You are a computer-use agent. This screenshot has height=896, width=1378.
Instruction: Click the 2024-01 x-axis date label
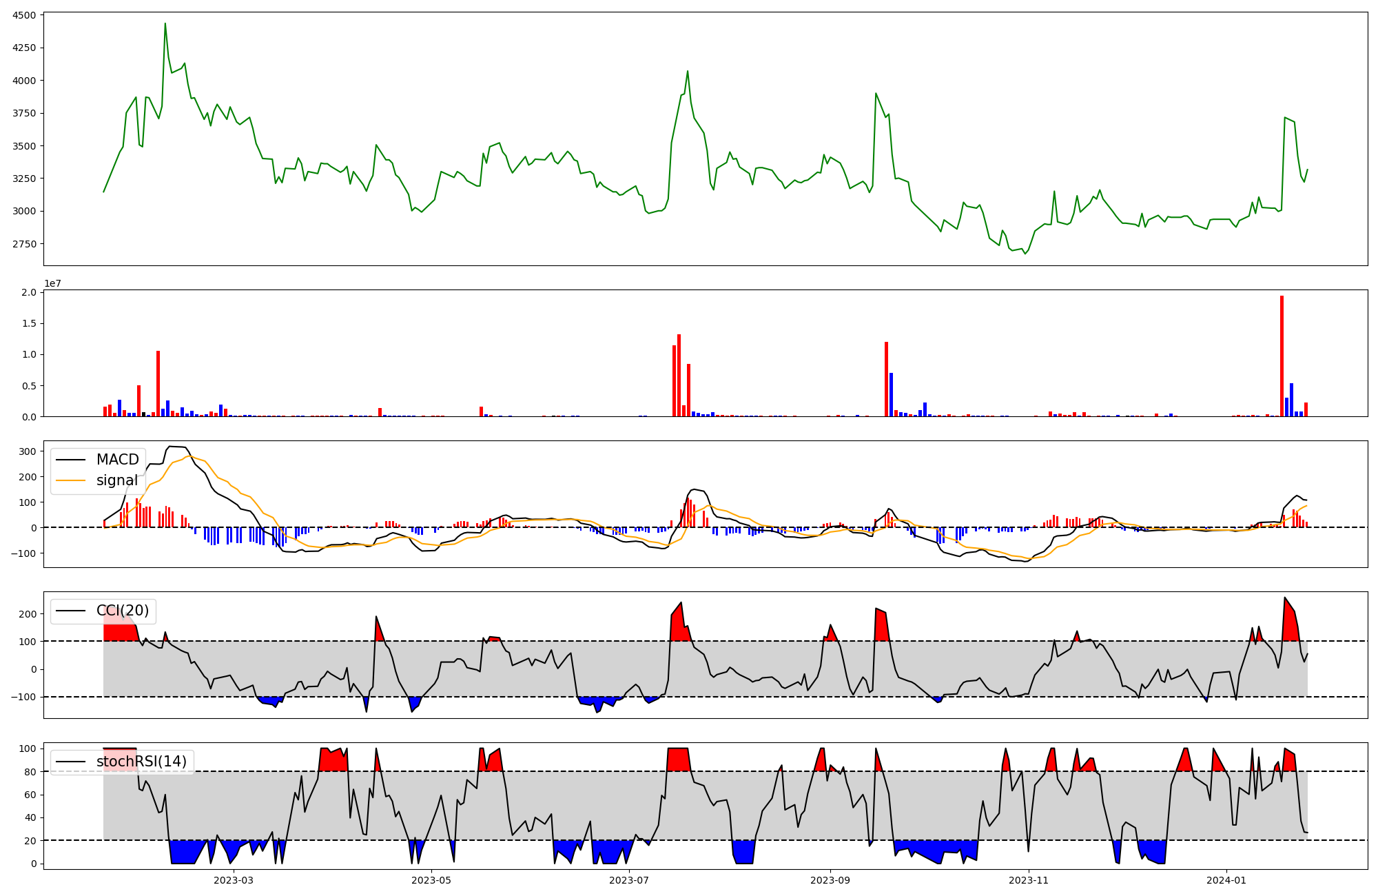[1226, 880]
